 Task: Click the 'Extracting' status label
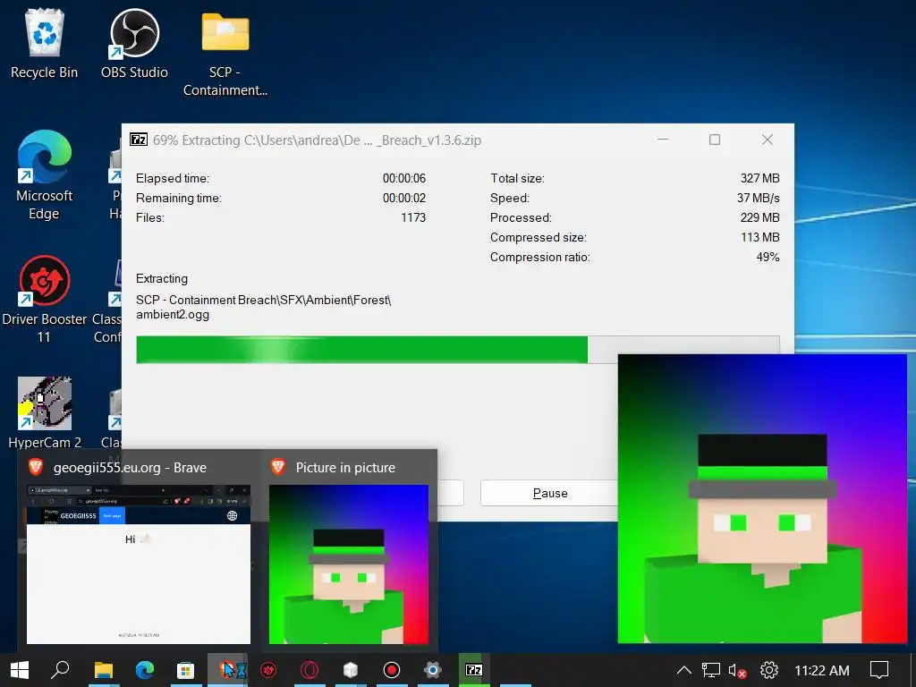pyautogui.click(x=162, y=279)
